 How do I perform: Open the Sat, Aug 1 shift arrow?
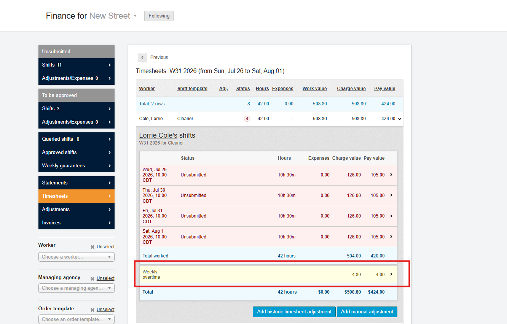click(391, 236)
